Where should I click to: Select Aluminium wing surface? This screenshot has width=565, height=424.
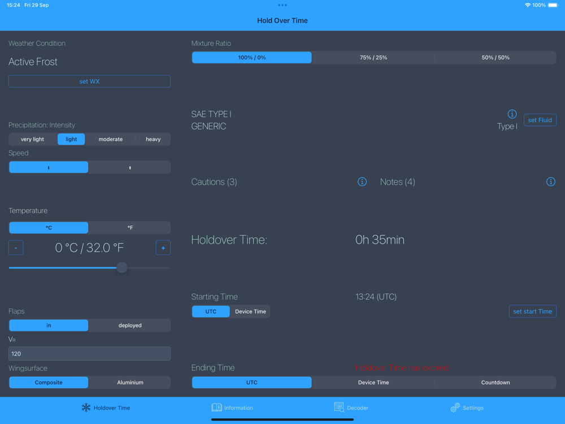pyautogui.click(x=130, y=383)
